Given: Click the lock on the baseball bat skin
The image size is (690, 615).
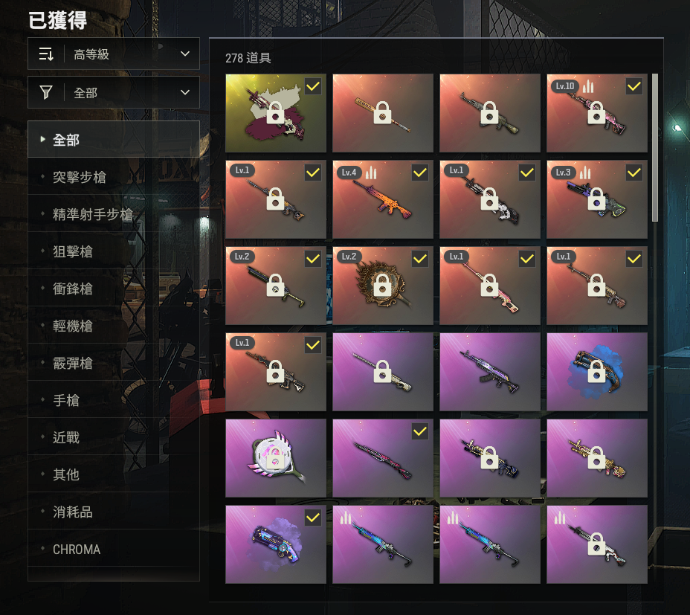Looking at the screenshot, I should click(x=382, y=113).
